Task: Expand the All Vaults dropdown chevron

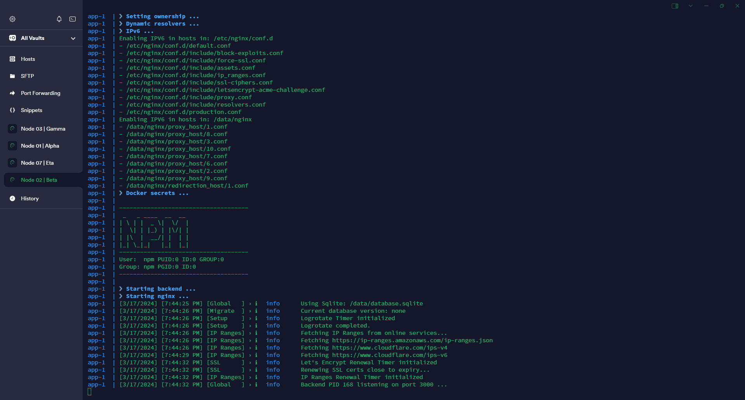Action: pyautogui.click(x=73, y=38)
